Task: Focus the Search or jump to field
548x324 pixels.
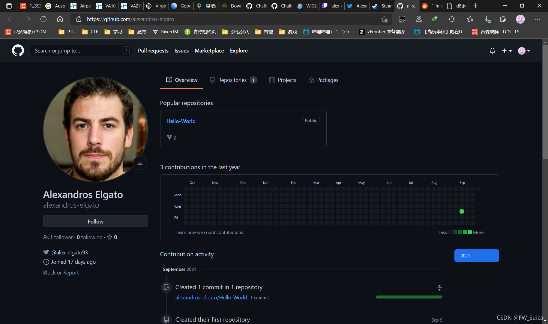Action: (81, 50)
